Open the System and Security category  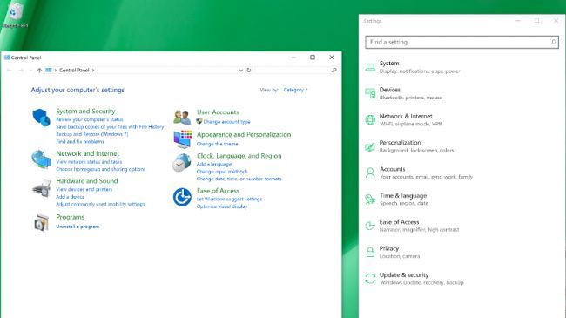tap(85, 112)
